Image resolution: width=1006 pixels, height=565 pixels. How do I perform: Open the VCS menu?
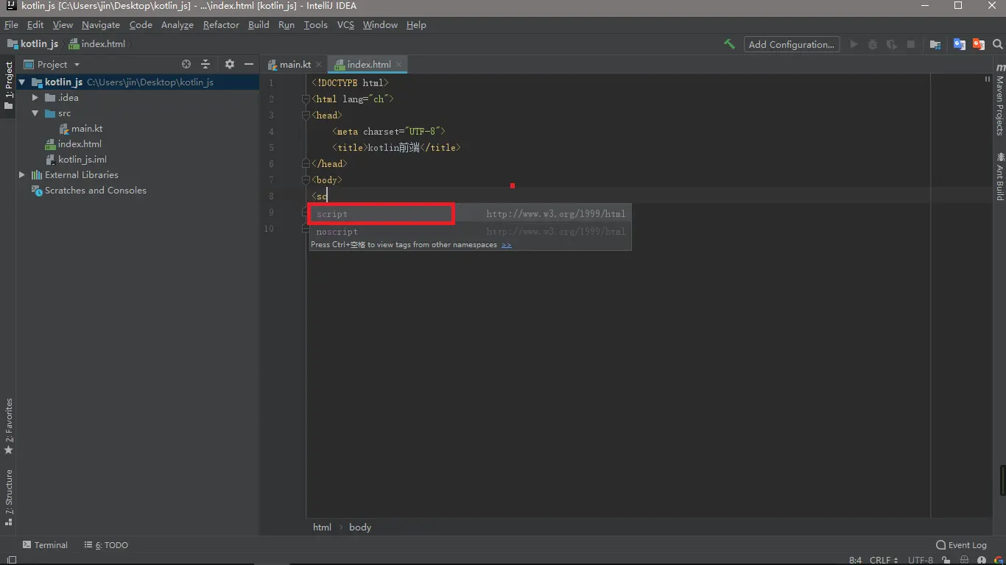point(345,25)
